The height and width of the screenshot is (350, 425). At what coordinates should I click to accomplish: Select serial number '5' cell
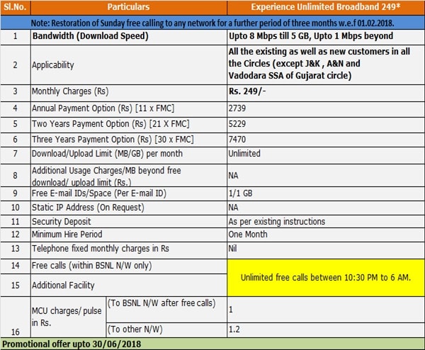15,125
